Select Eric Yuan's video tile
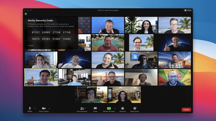The image size is (216, 121). coord(41,77)
